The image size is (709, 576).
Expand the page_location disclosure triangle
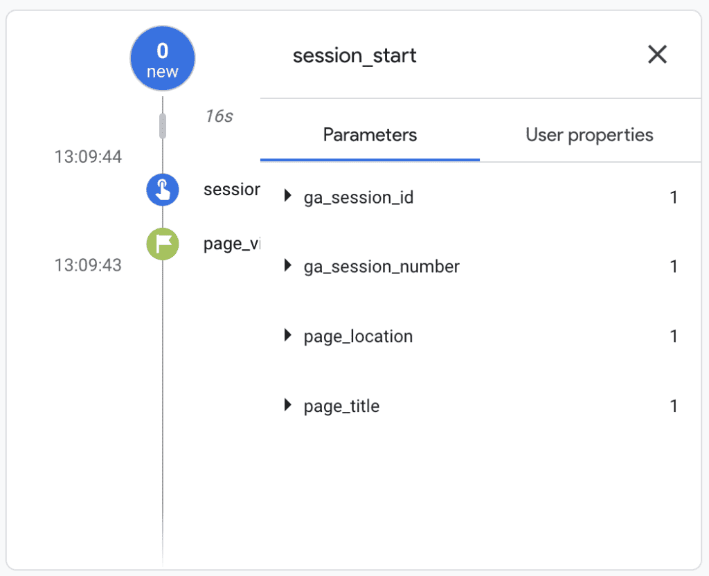click(x=289, y=336)
